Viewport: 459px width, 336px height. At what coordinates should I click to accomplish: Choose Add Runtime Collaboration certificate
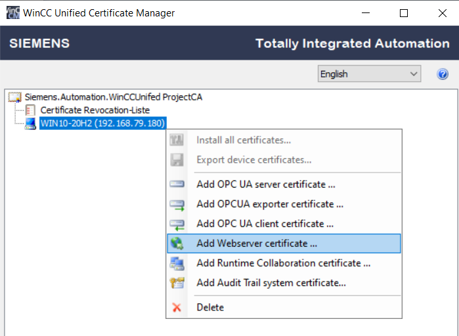[283, 263]
